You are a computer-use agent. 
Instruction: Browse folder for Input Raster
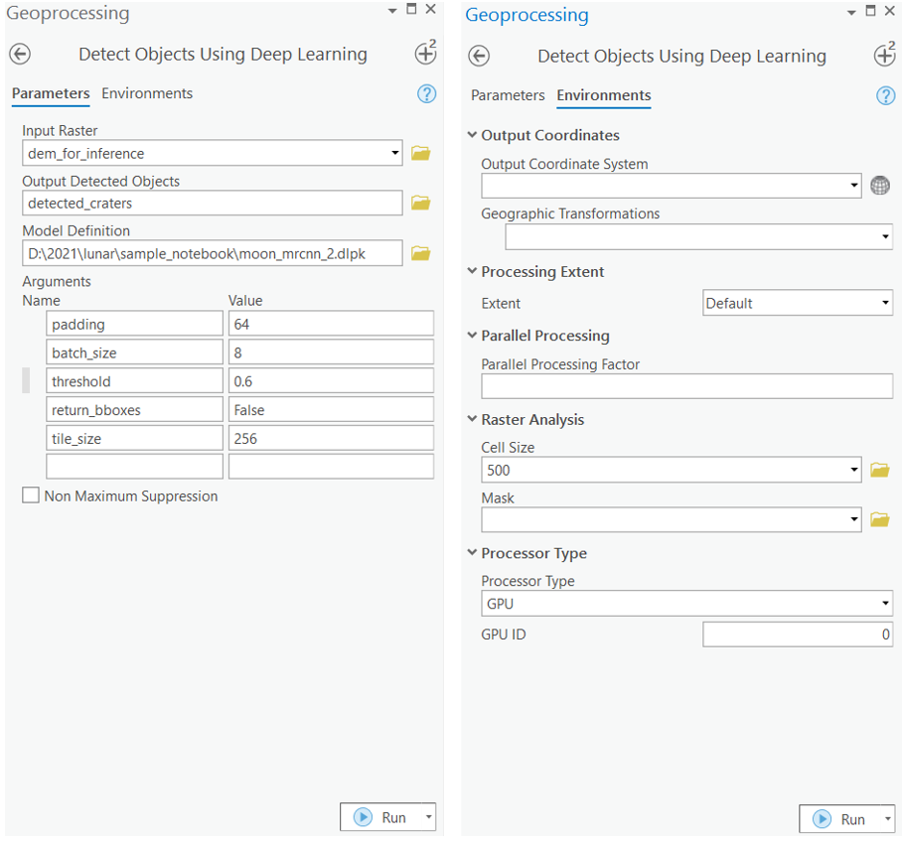[420, 153]
